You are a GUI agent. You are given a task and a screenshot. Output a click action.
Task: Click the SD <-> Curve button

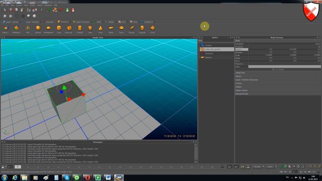pos(278,69)
